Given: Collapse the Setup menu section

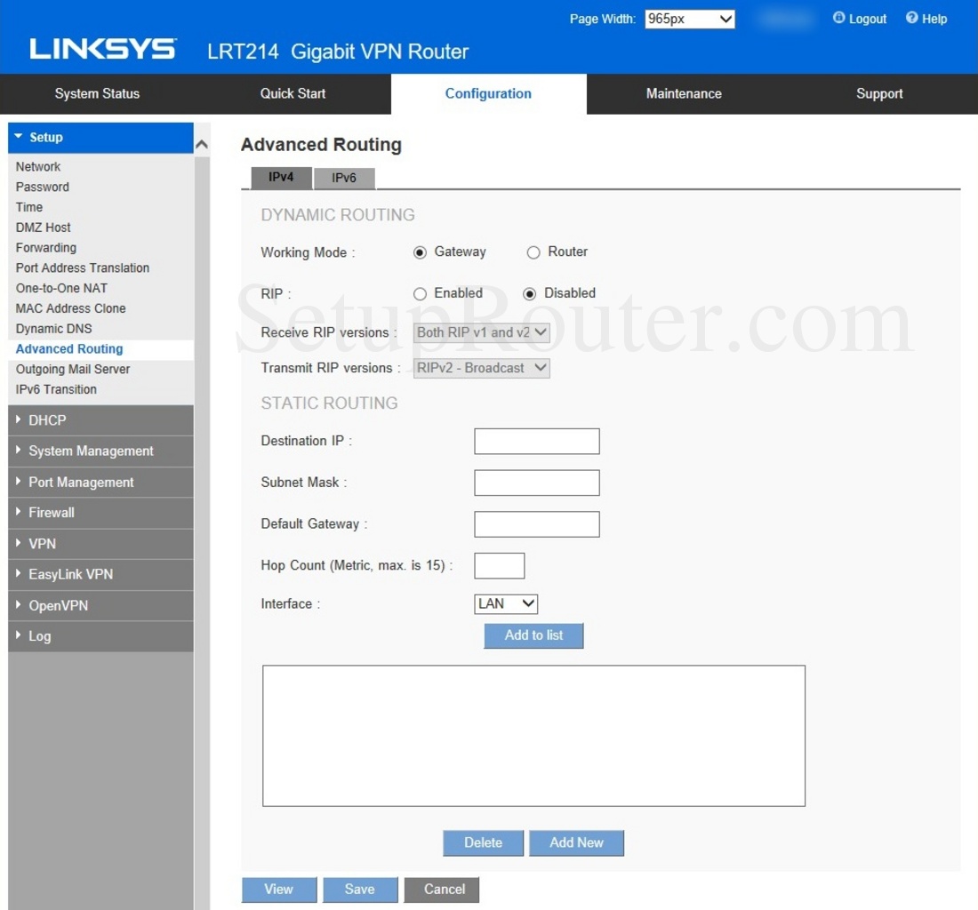Looking at the screenshot, I should tap(101, 138).
